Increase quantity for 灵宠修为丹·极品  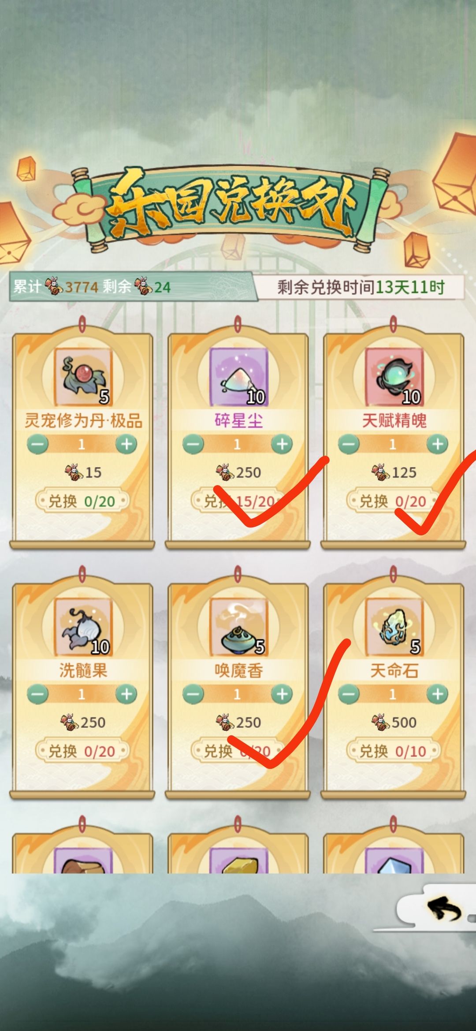pos(126,444)
